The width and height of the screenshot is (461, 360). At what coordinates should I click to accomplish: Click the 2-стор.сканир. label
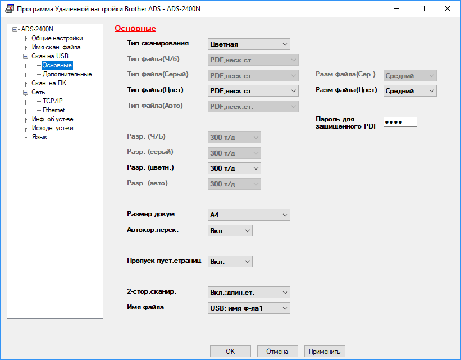pyautogui.click(x=152, y=291)
